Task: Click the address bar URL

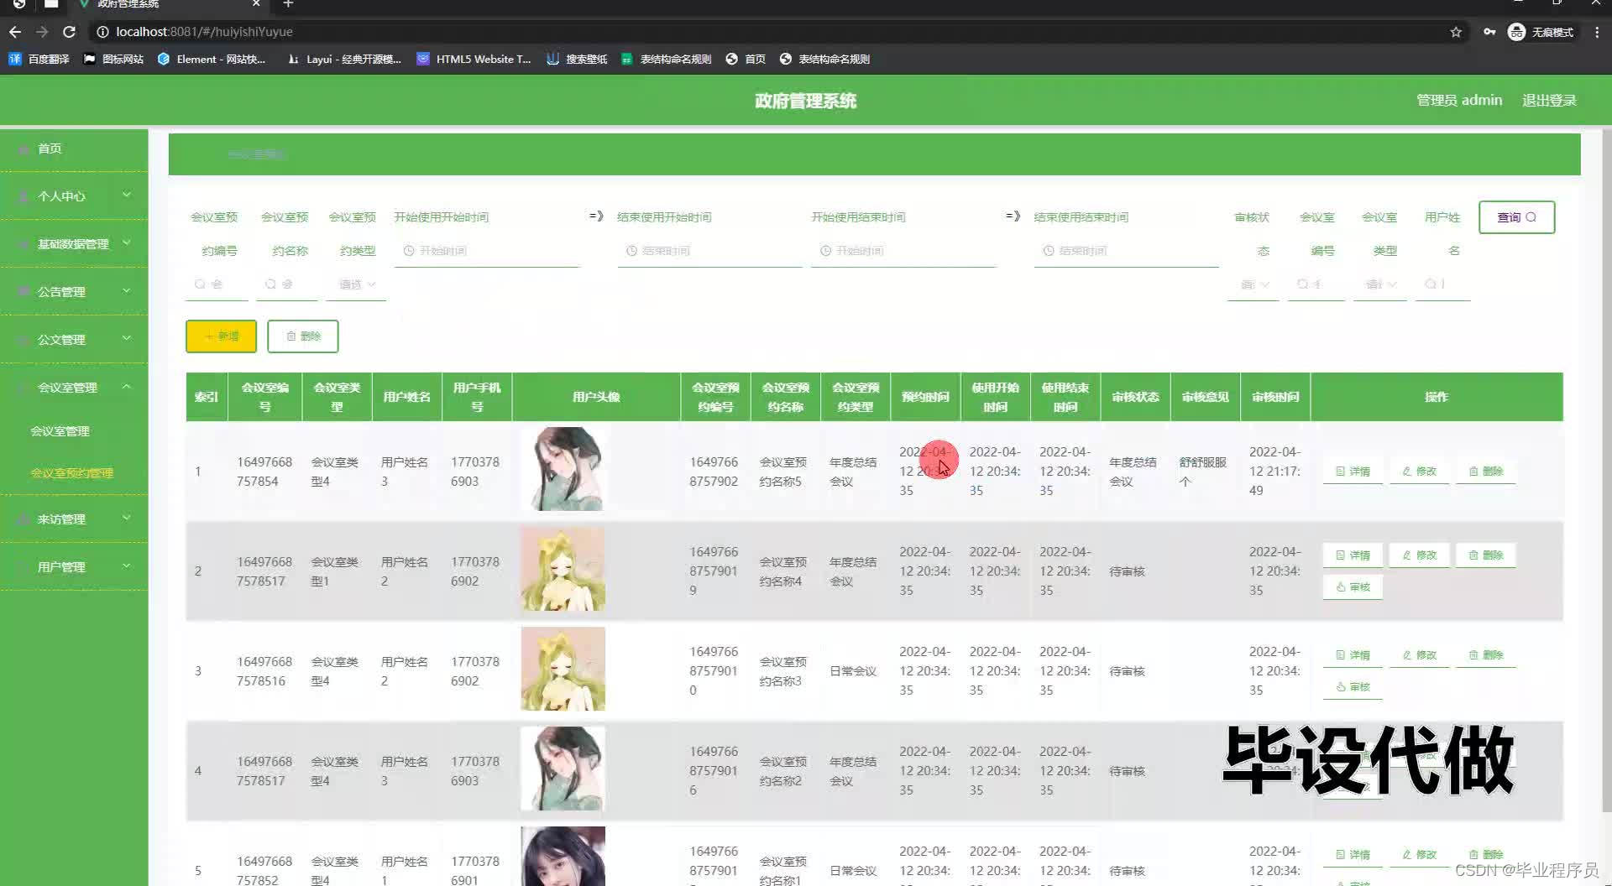Action: click(x=204, y=32)
